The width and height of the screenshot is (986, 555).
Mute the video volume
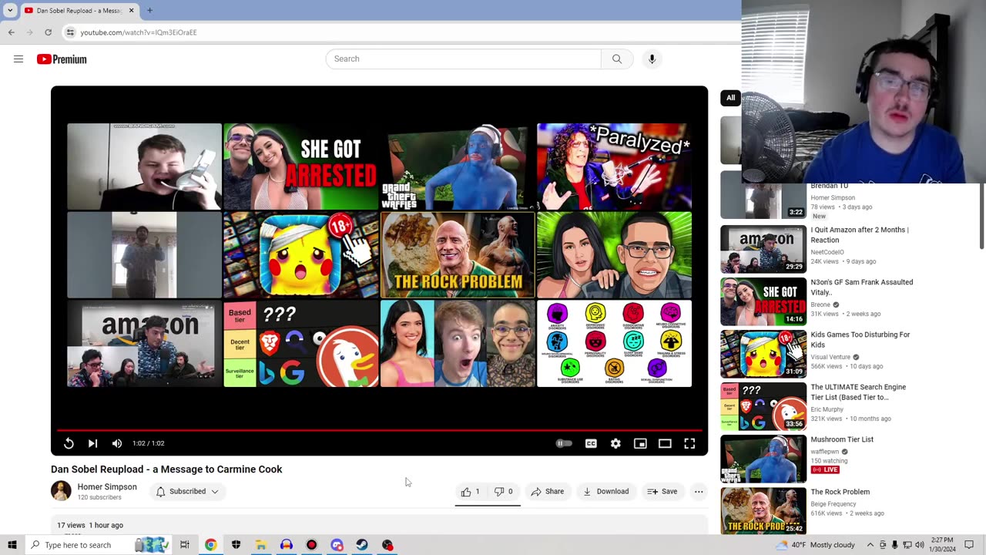[117, 443]
